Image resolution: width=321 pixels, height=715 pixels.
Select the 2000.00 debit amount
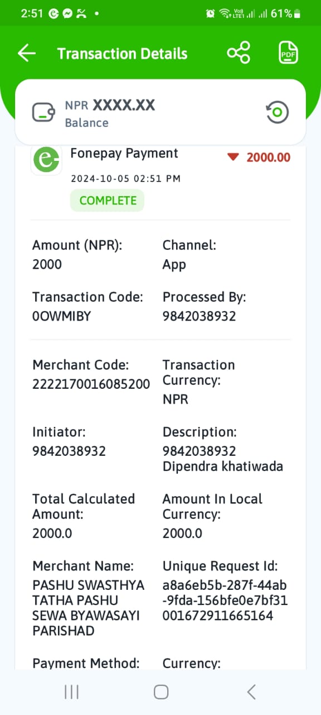click(x=269, y=158)
